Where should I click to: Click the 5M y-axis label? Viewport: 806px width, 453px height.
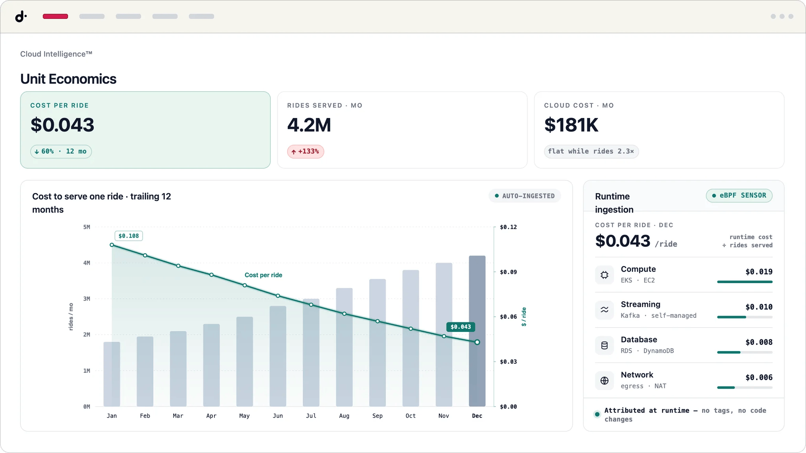click(x=87, y=227)
